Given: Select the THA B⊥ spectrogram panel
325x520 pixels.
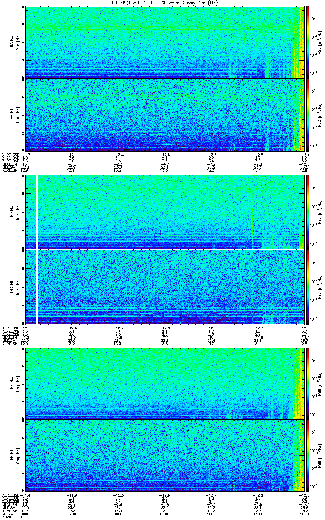Looking at the screenshot, I should [x=165, y=42].
